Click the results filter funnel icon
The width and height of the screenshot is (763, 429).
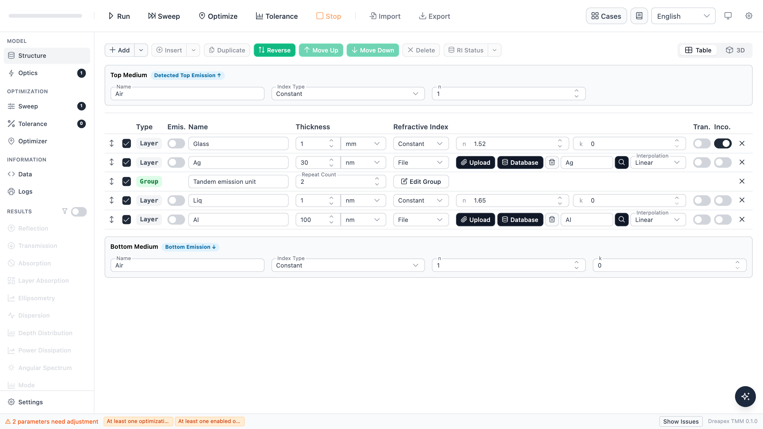65,211
